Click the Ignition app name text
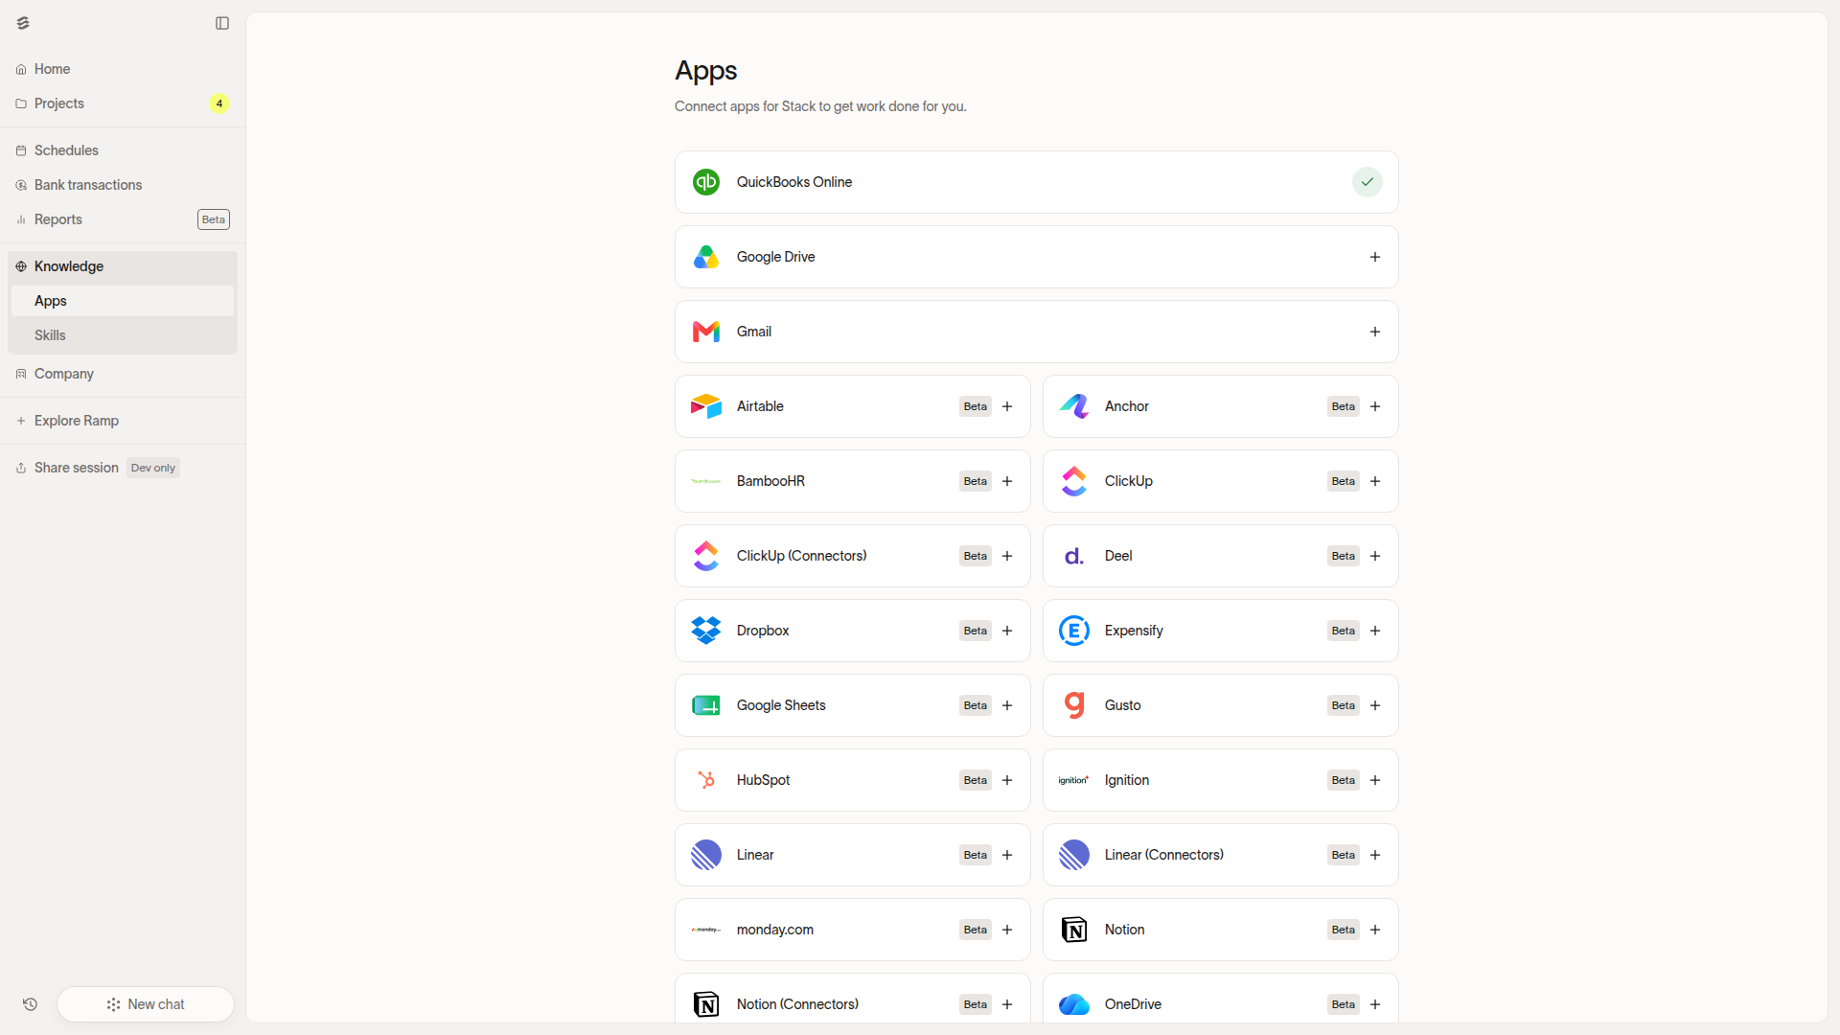Viewport: 1840px width, 1035px height. 1127,780
